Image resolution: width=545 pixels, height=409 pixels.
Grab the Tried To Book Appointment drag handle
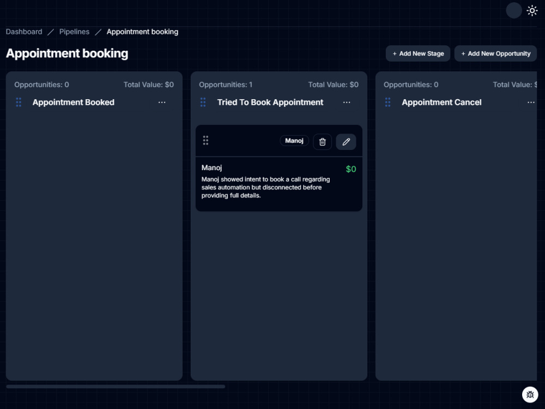tap(203, 103)
